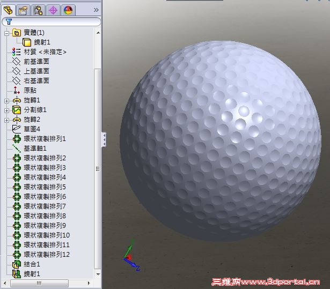Switch to the PropertyManager tab
Screen dimensions: 330x289
tap(23, 10)
